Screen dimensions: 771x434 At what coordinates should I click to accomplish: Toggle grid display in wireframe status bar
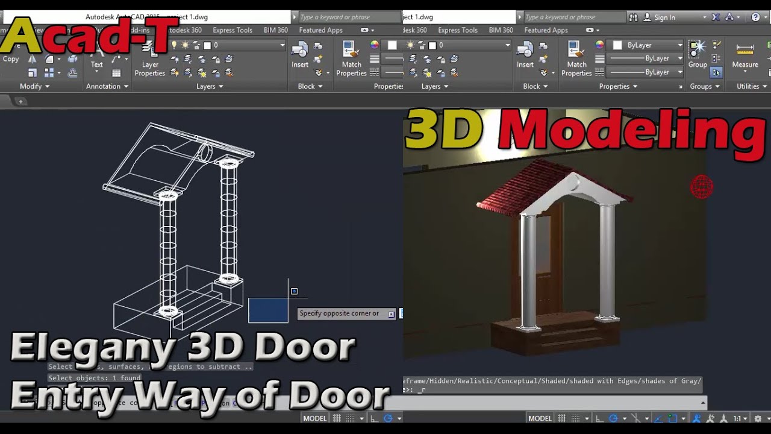(337, 418)
